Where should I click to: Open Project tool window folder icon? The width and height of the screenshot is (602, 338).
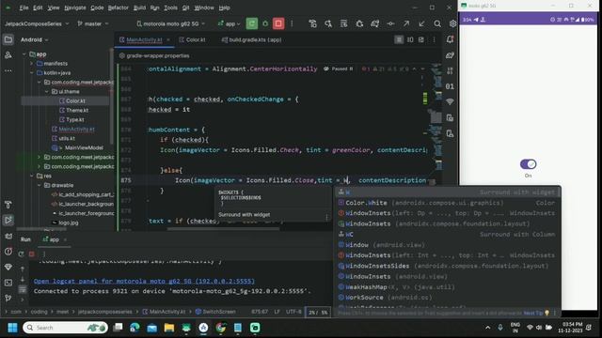(8, 39)
